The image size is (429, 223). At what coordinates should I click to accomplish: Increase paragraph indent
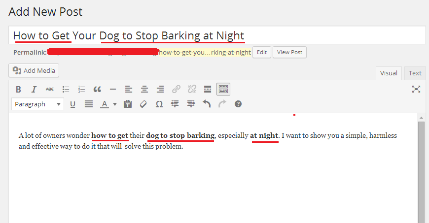click(191, 104)
